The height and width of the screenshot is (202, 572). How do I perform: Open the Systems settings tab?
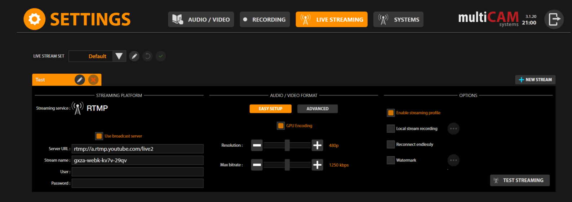tap(398, 19)
